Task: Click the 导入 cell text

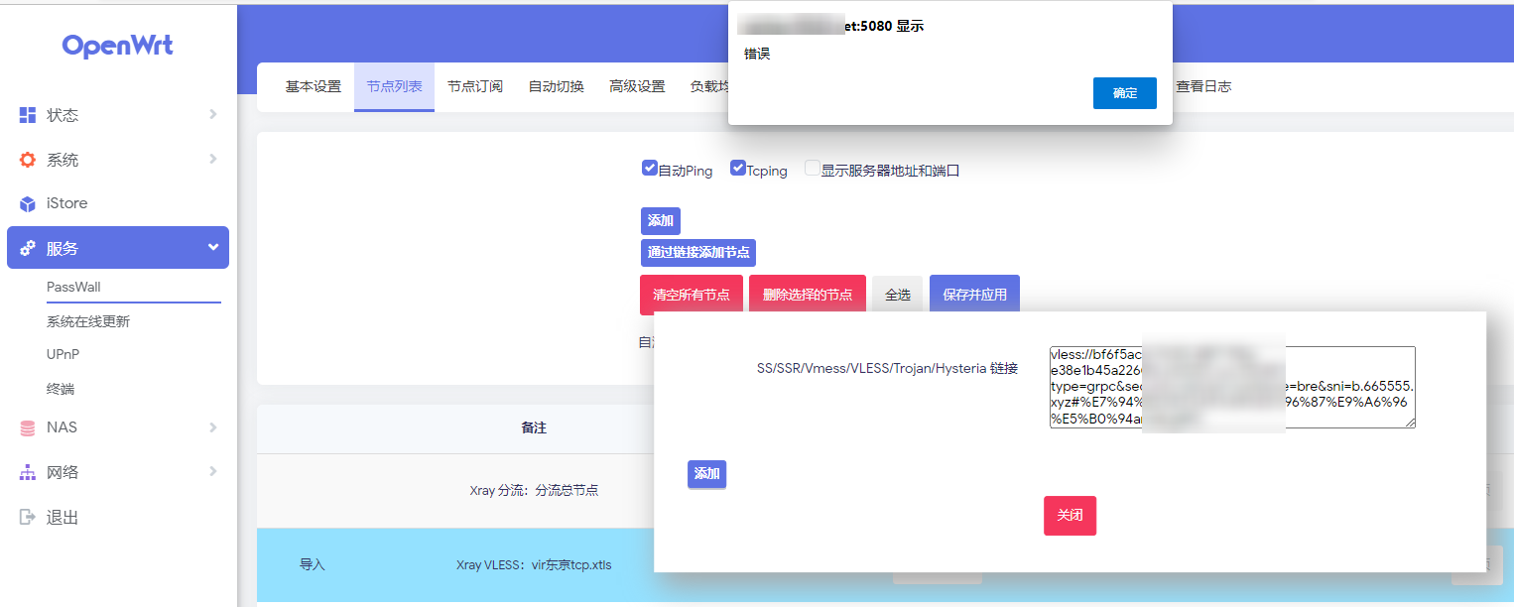Action: 313,565
